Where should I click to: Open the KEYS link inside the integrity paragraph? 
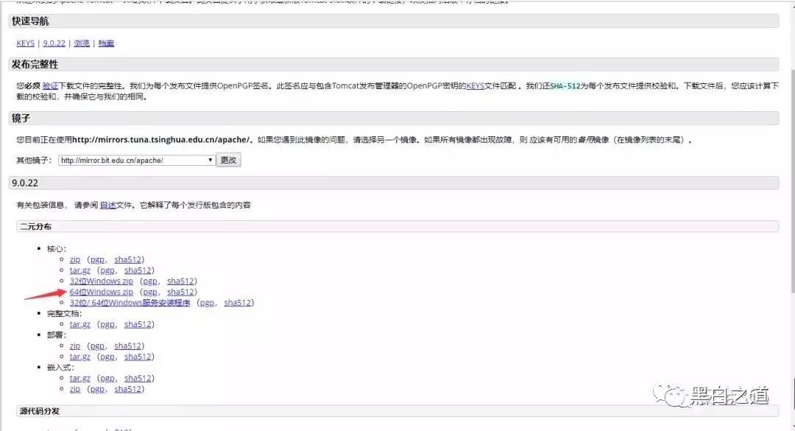[x=475, y=85]
